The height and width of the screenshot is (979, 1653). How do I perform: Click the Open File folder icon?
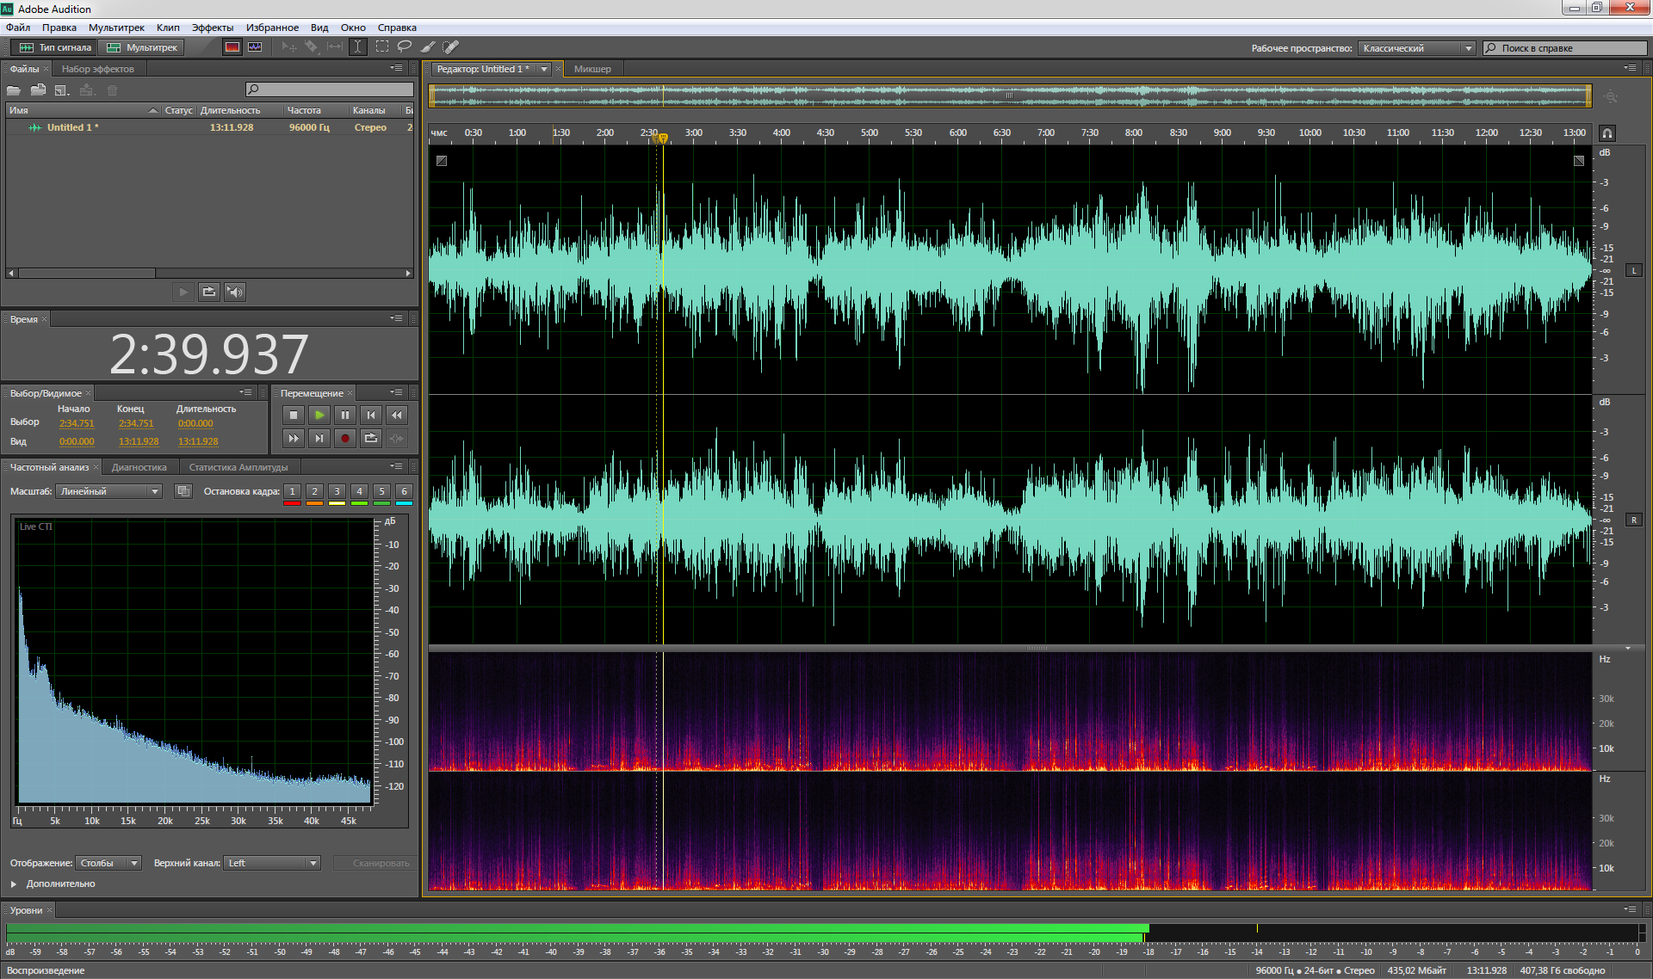(14, 90)
